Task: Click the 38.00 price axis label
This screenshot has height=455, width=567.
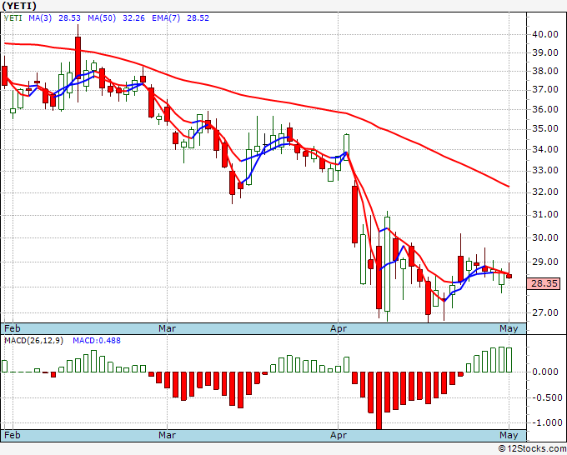Action: tap(545, 71)
